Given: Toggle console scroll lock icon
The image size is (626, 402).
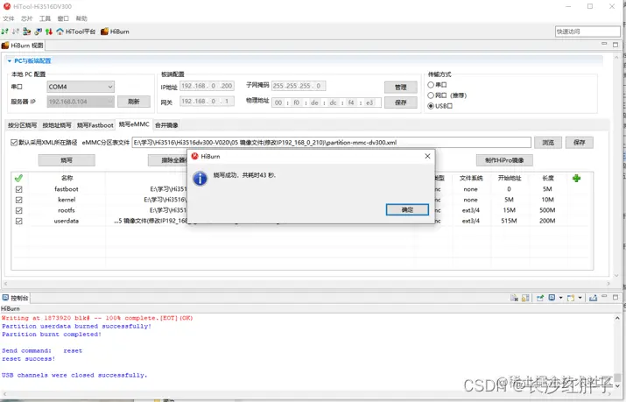Looking at the screenshot, I should pyautogui.click(x=525, y=298).
